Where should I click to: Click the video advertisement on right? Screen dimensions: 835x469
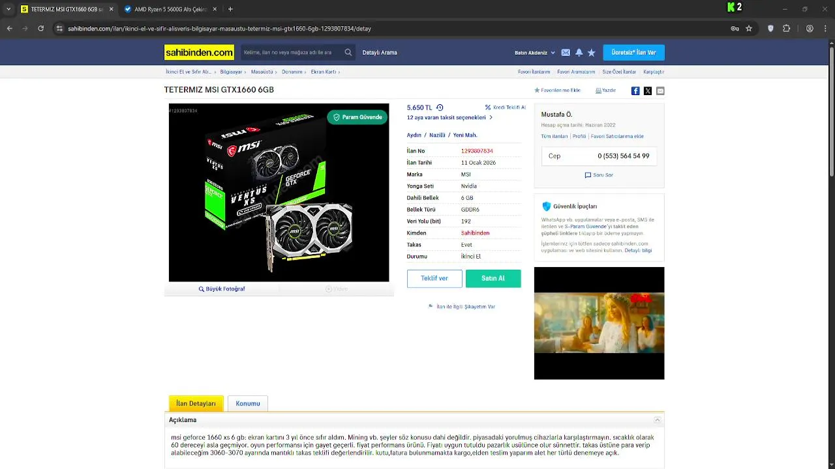pyautogui.click(x=599, y=323)
